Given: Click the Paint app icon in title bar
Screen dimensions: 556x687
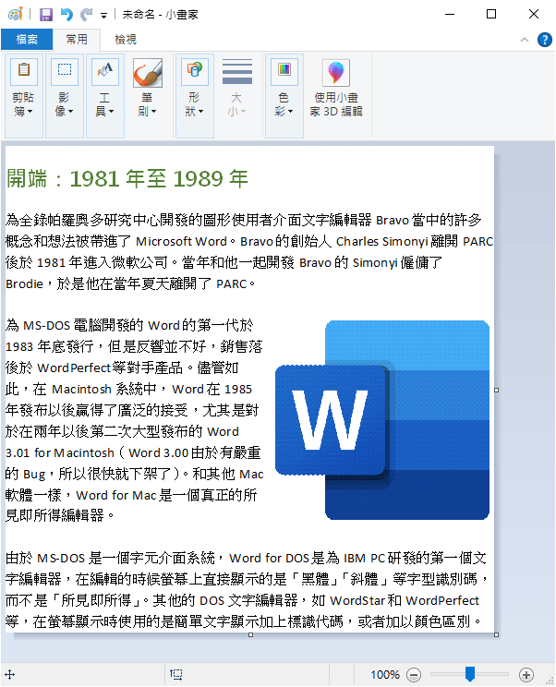Looking at the screenshot, I should (x=16, y=15).
